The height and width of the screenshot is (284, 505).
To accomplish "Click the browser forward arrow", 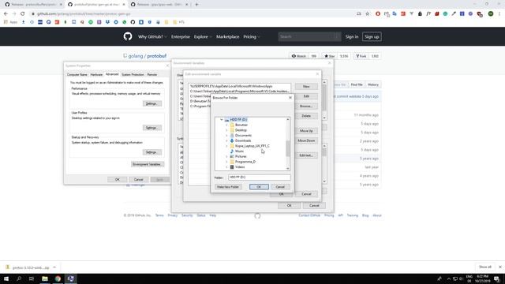I will click(14, 14).
